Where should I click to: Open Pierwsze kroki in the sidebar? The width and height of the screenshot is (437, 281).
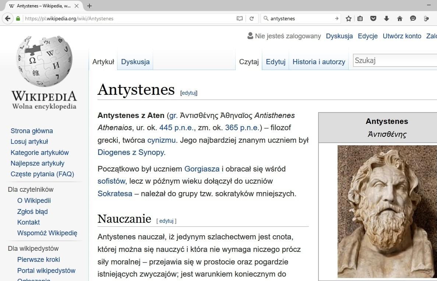coord(38,260)
